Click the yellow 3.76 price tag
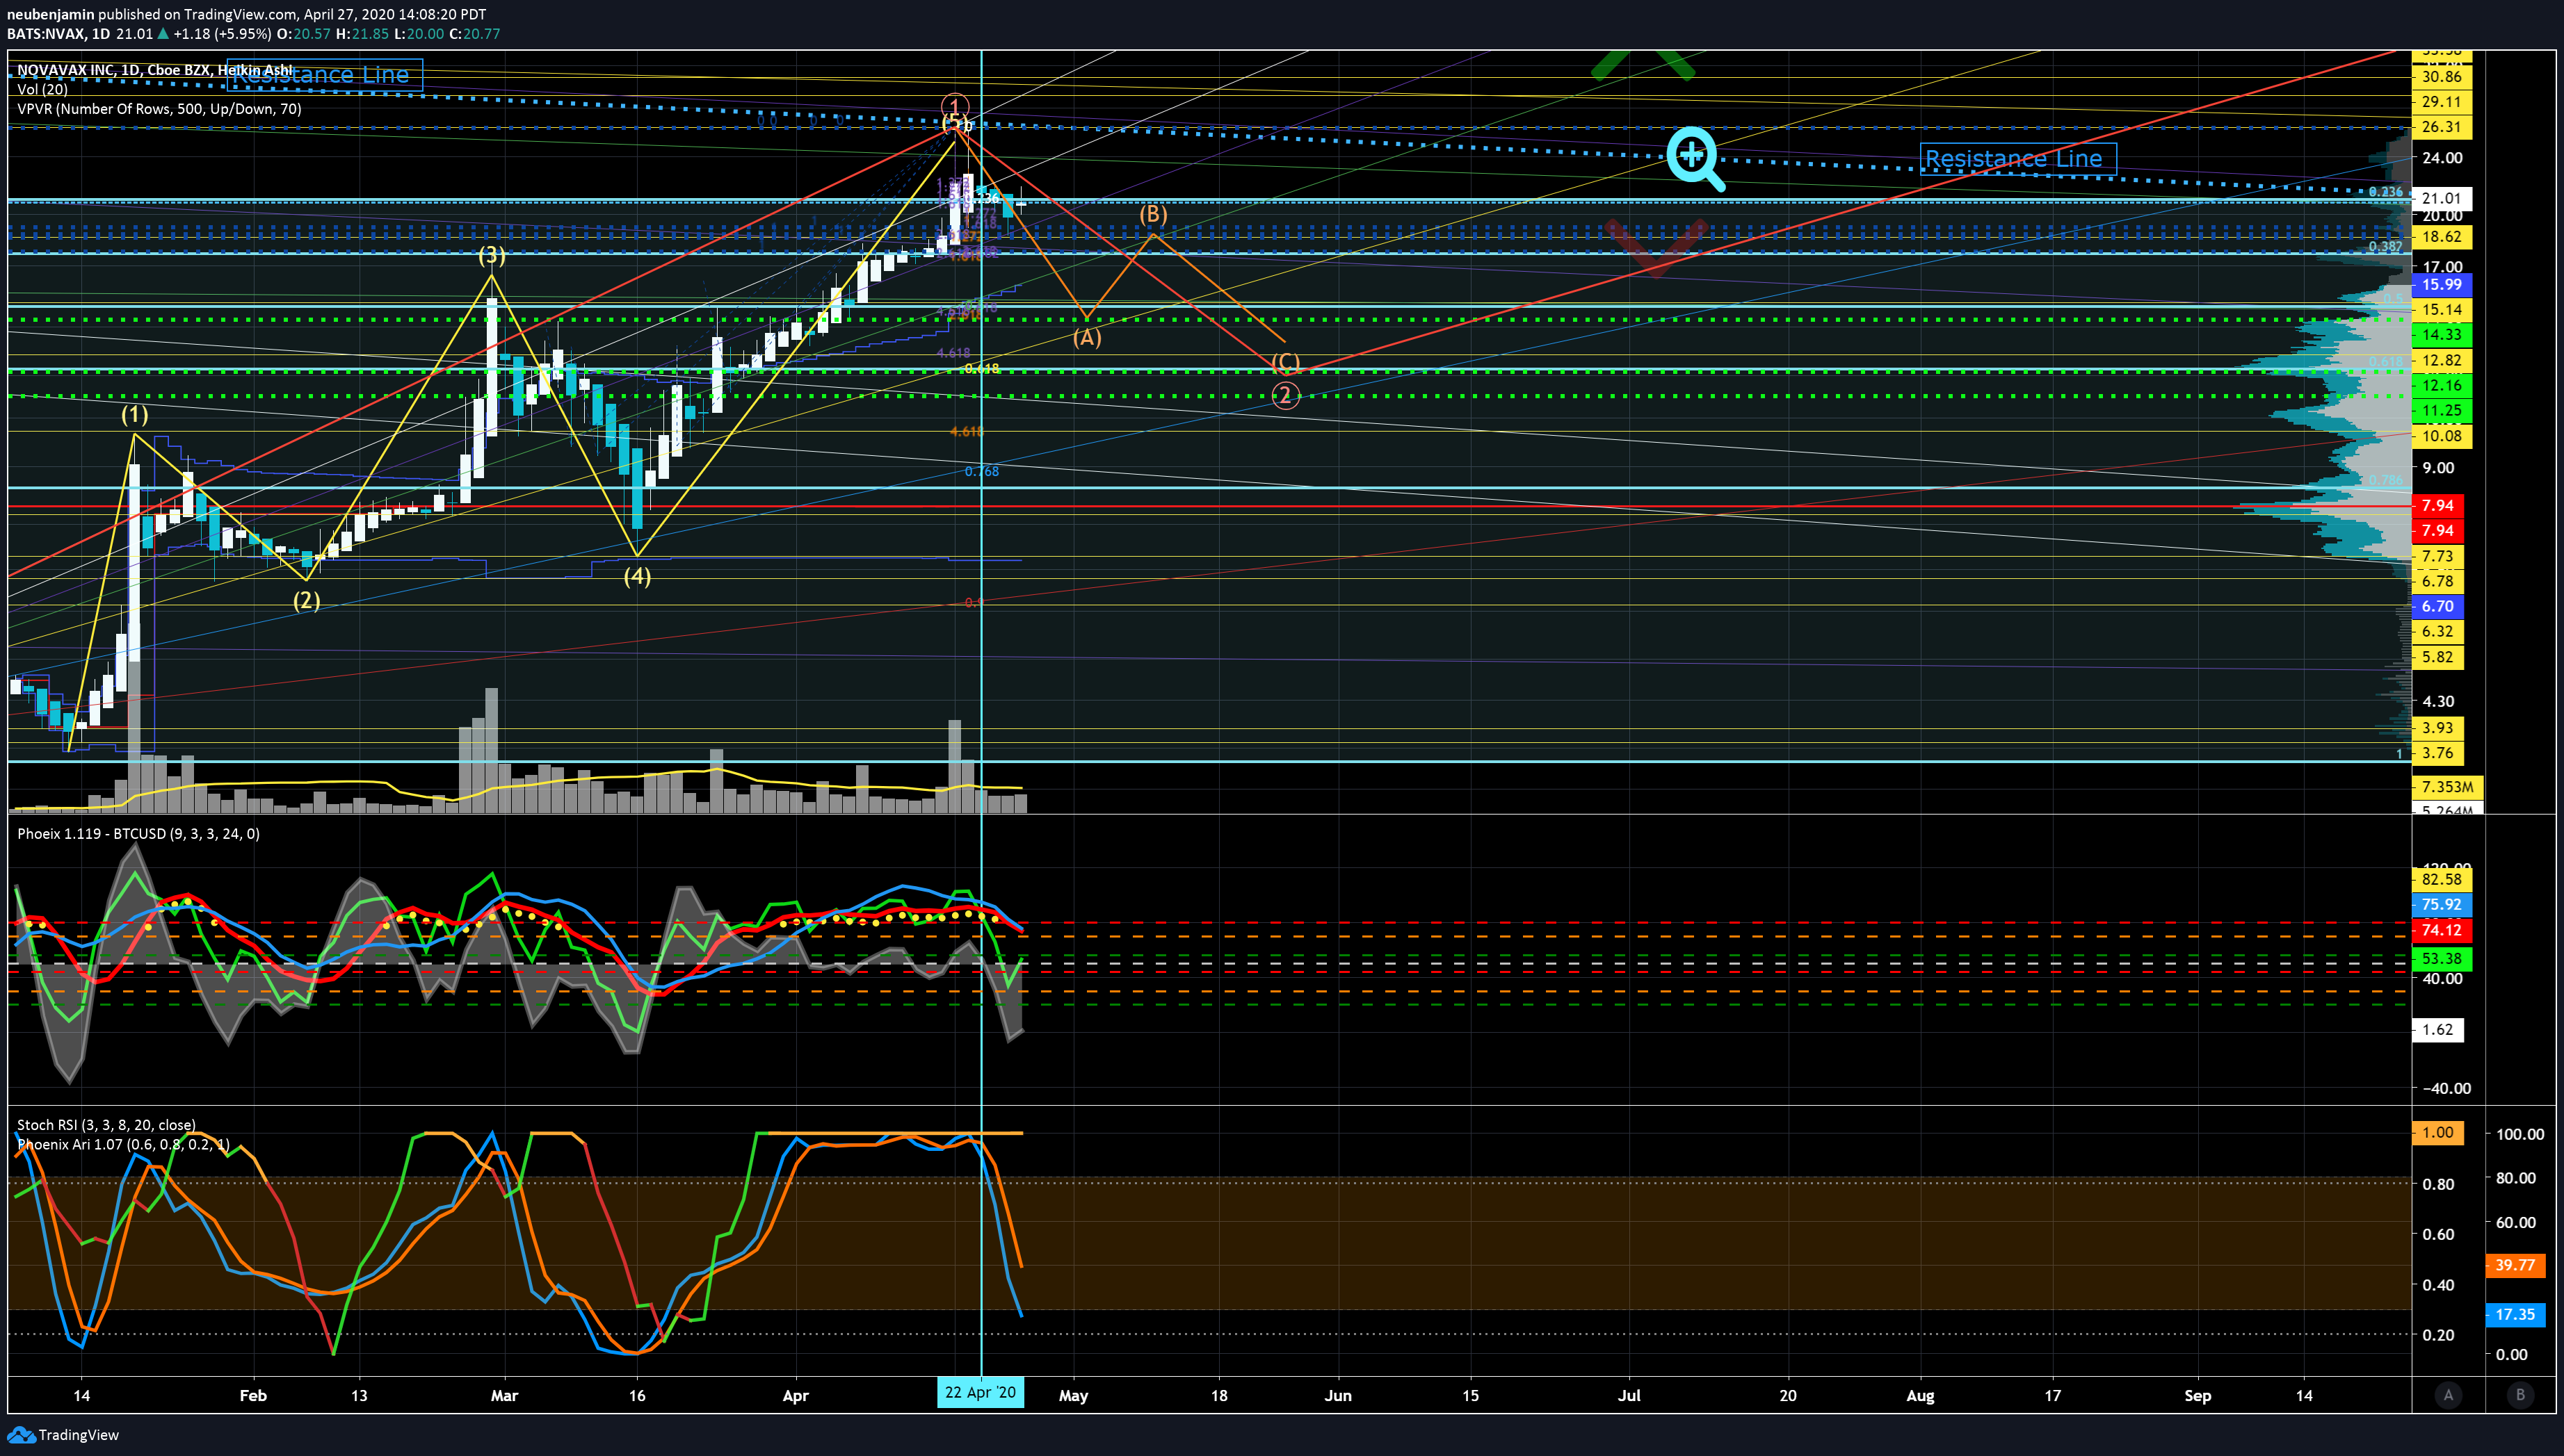 [x=2437, y=754]
